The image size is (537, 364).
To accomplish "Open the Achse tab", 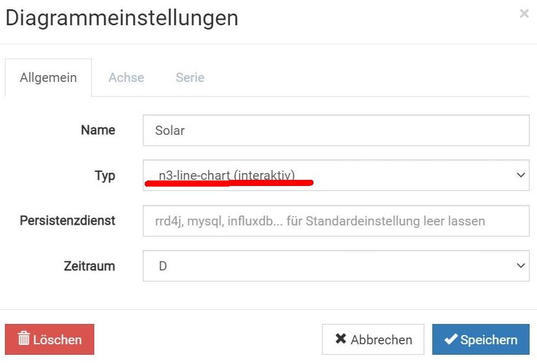I will 126,78.
